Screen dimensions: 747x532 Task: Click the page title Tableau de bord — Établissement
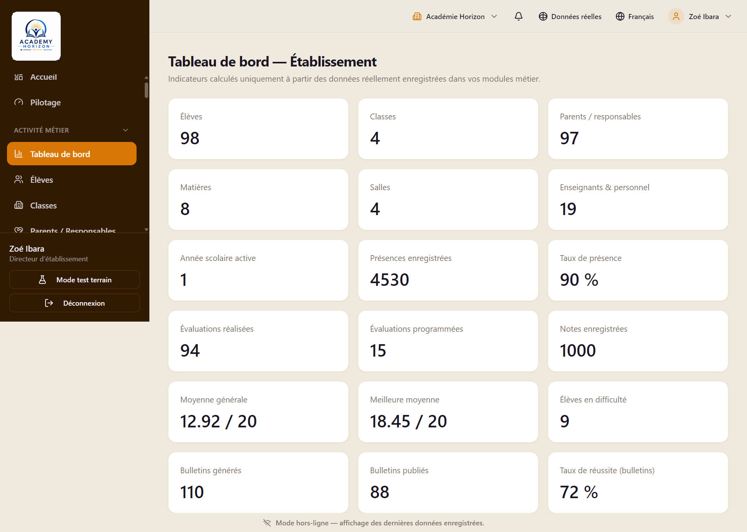272,61
